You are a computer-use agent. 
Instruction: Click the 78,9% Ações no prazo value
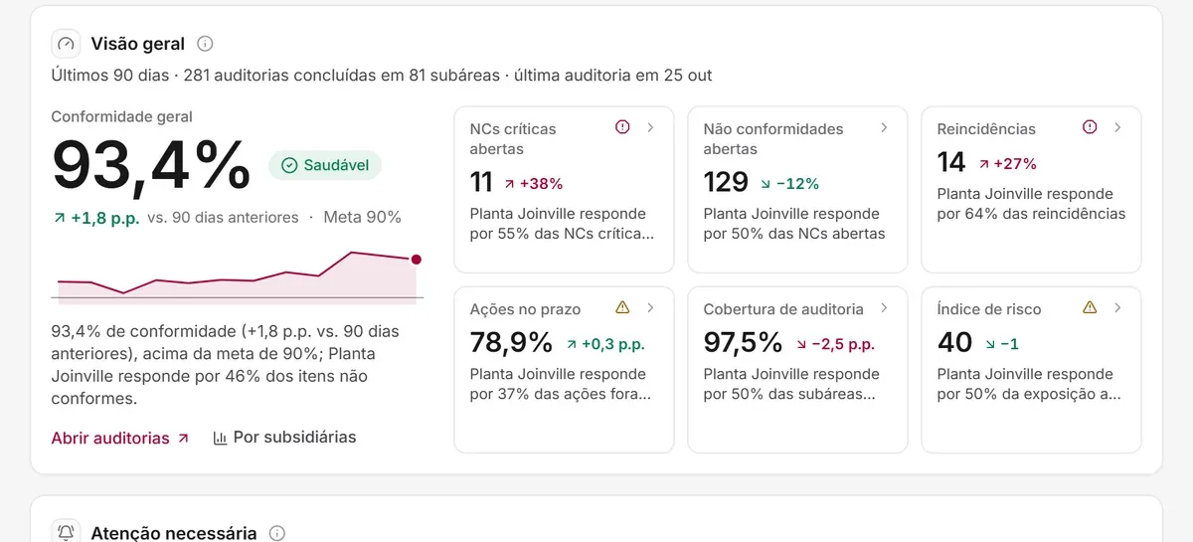[511, 343]
